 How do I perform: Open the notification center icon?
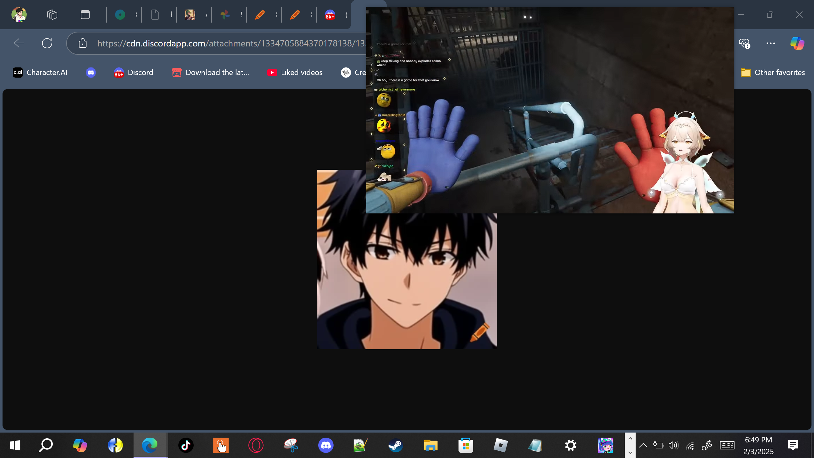793,445
